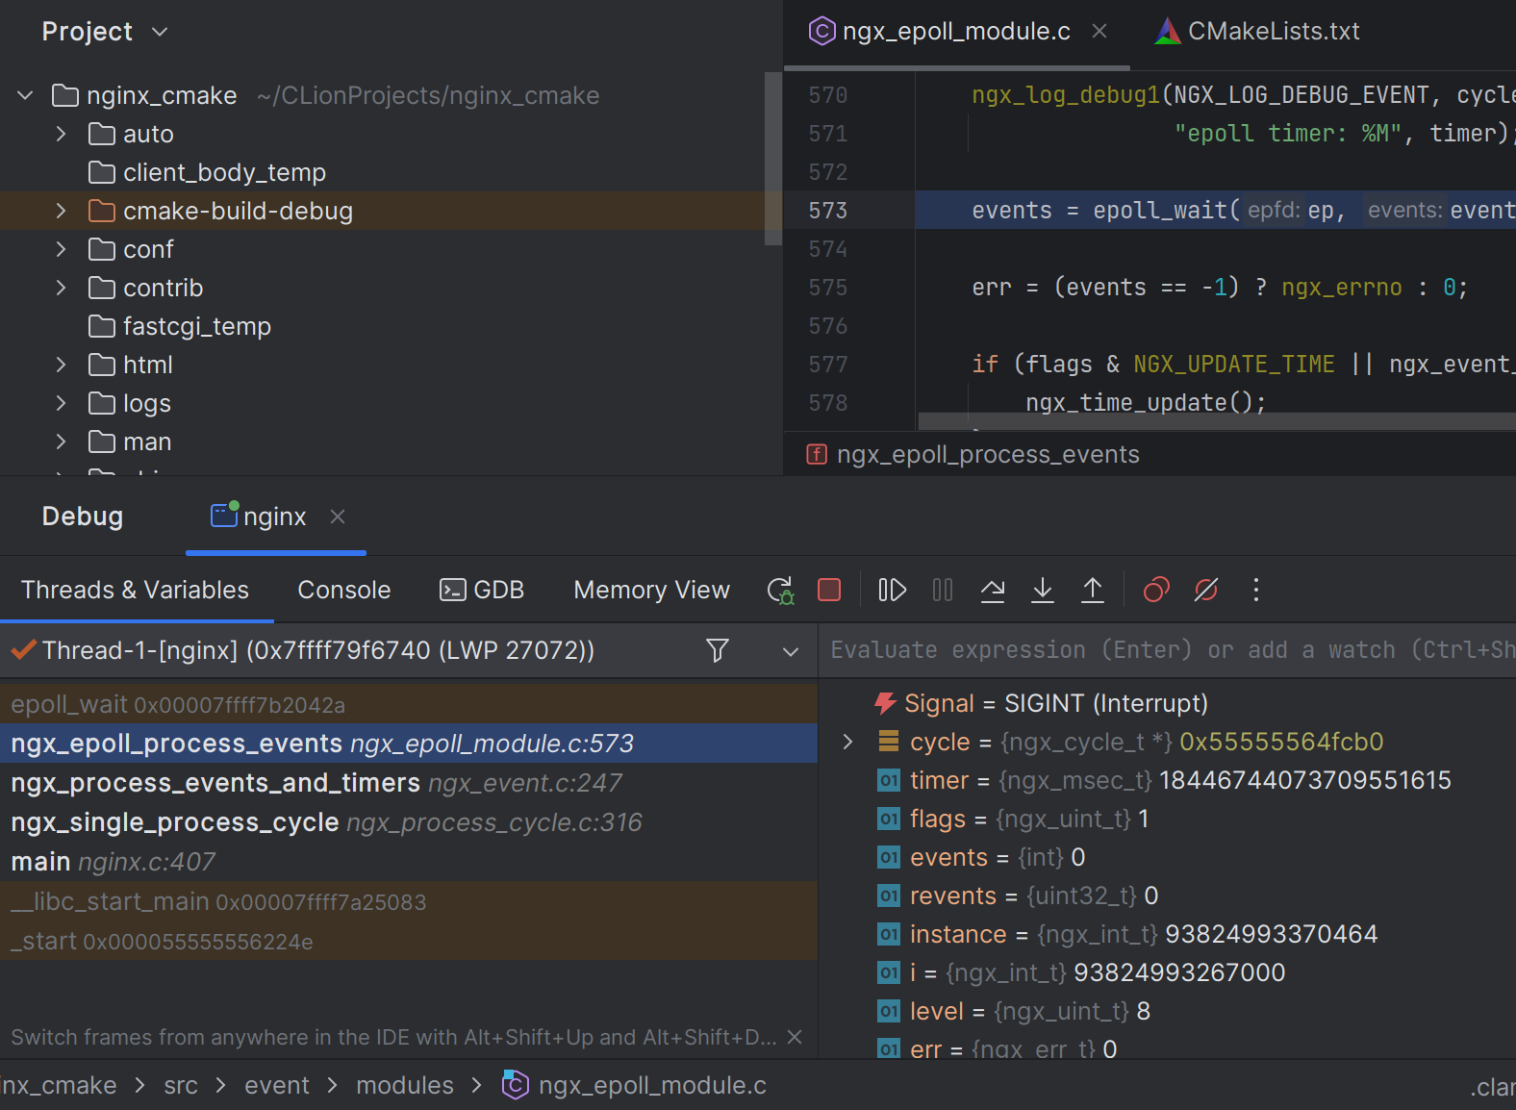Expand the html folder
1516x1110 pixels.
[62, 365]
